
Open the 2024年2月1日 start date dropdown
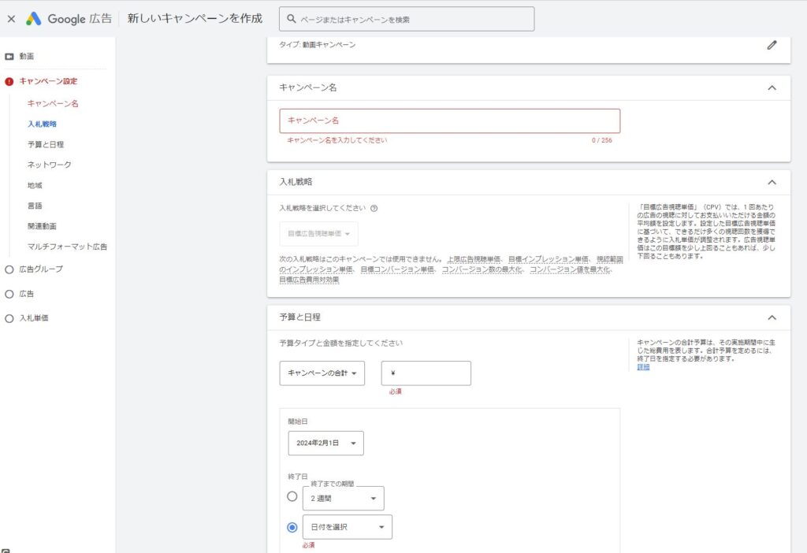[325, 443]
